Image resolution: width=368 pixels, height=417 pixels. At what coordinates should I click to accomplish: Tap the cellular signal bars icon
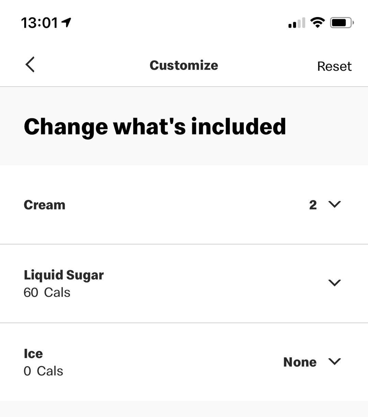pos(296,23)
